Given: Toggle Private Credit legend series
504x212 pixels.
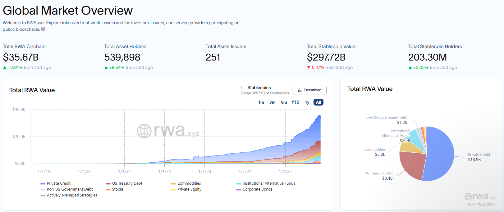Looking at the screenshot, I should coord(58,183).
